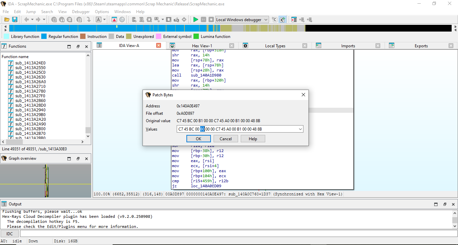458x245 pixels.
Task: Float the Graph overview panel
Action: pyautogui.click(x=78, y=158)
